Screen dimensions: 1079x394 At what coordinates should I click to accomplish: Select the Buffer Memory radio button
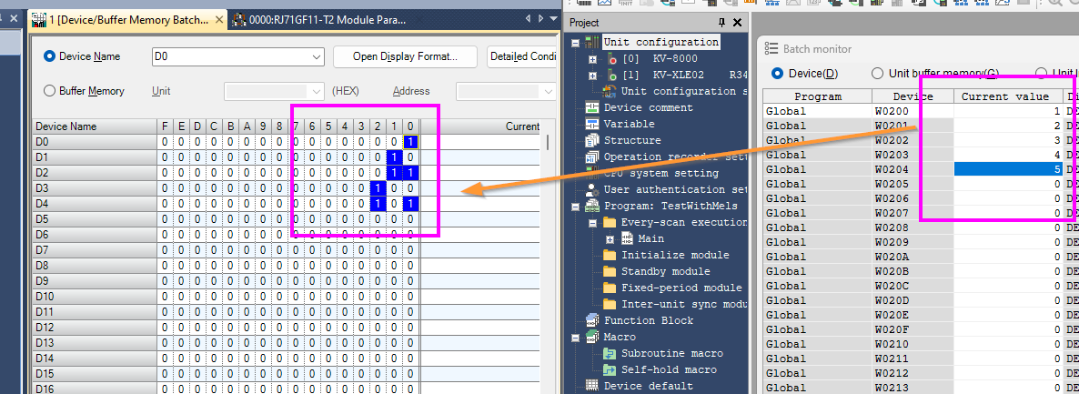pos(49,91)
